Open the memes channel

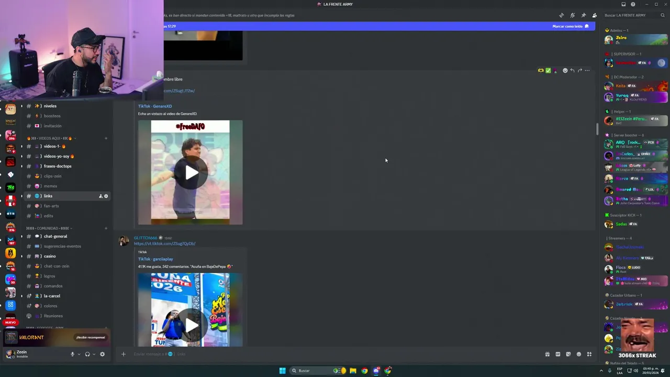coord(67,186)
